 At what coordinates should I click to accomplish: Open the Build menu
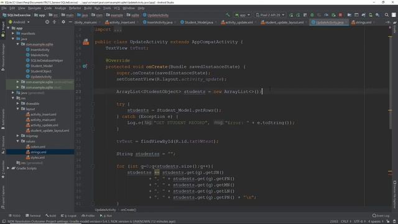[88, 8]
